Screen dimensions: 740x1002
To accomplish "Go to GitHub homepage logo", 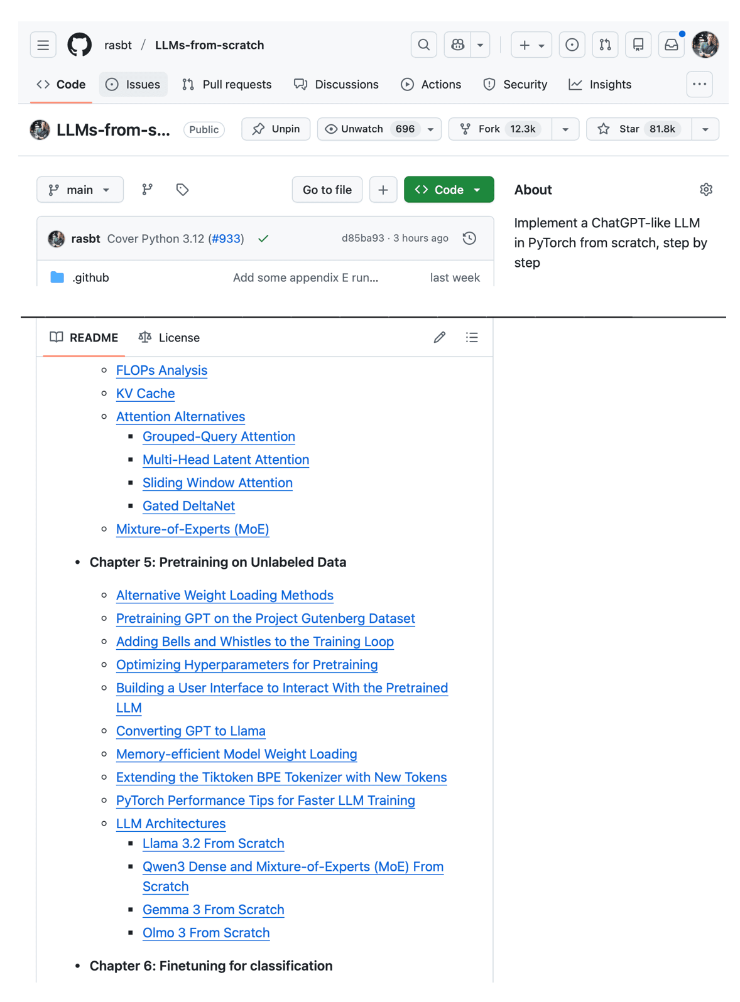I will pyautogui.click(x=80, y=45).
